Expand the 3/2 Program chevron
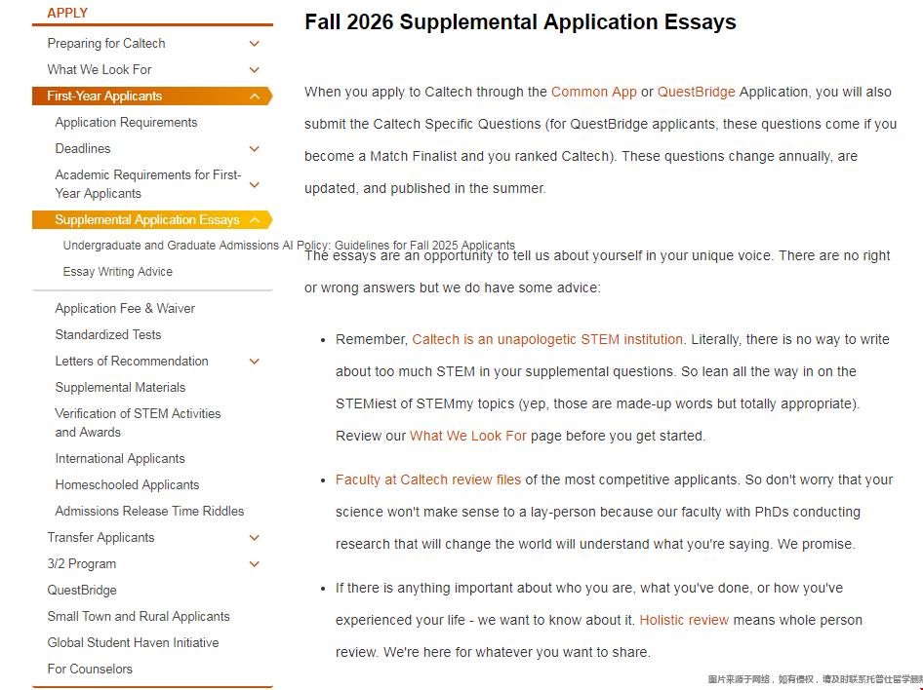The width and height of the screenshot is (923, 690). point(255,564)
